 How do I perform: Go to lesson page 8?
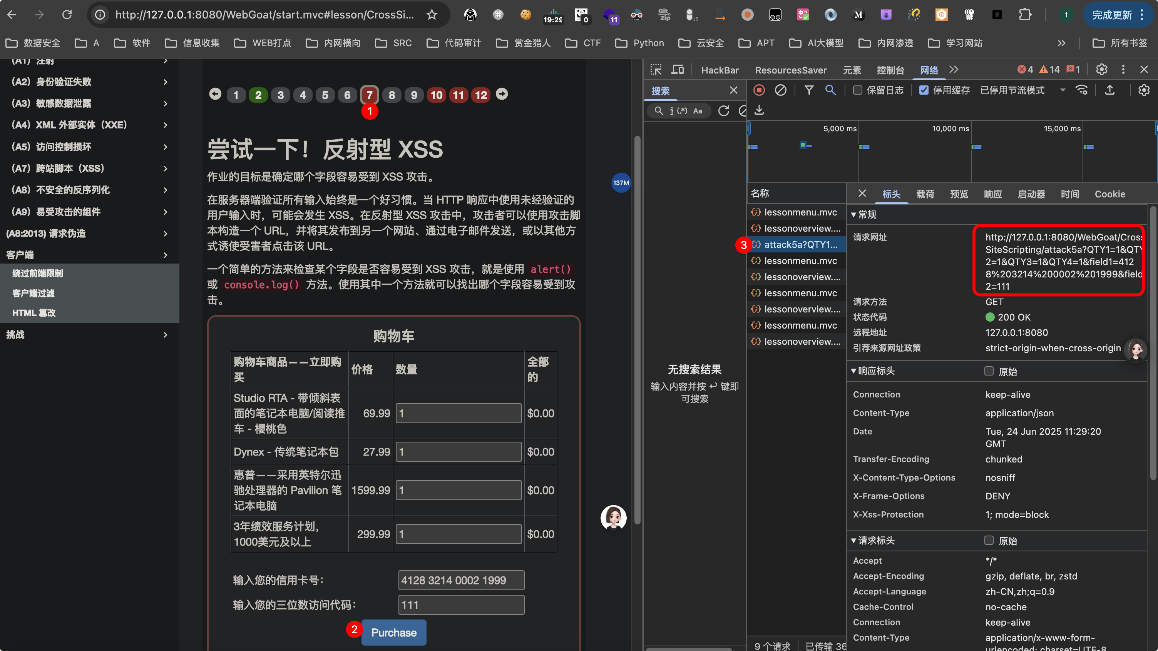point(392,95)
